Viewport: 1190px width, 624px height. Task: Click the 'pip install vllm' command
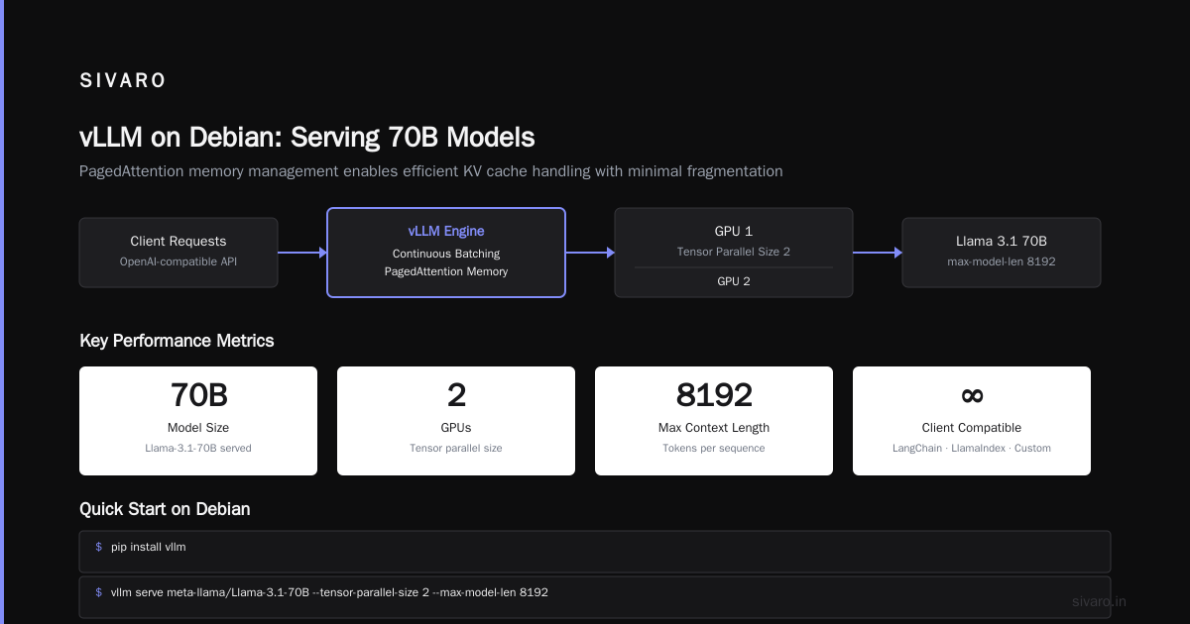click(x=148, y=547)
